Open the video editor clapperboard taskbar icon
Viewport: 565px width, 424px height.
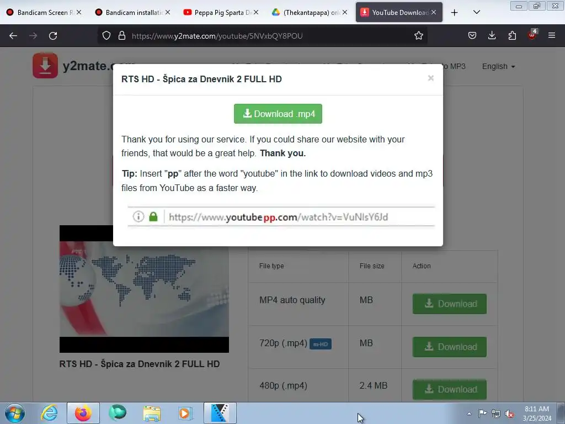click(x=220, y=413)
